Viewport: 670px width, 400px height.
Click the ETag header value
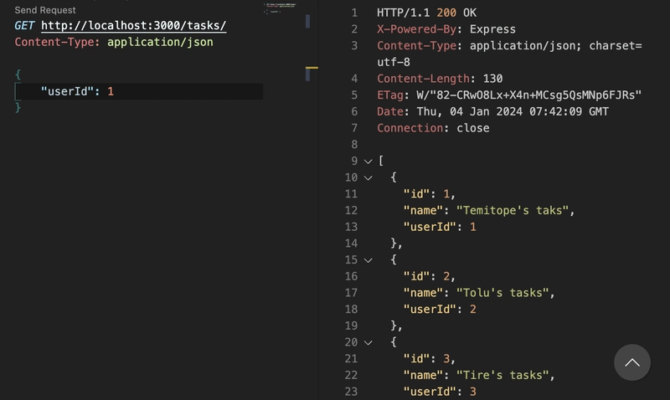(529, 95)
